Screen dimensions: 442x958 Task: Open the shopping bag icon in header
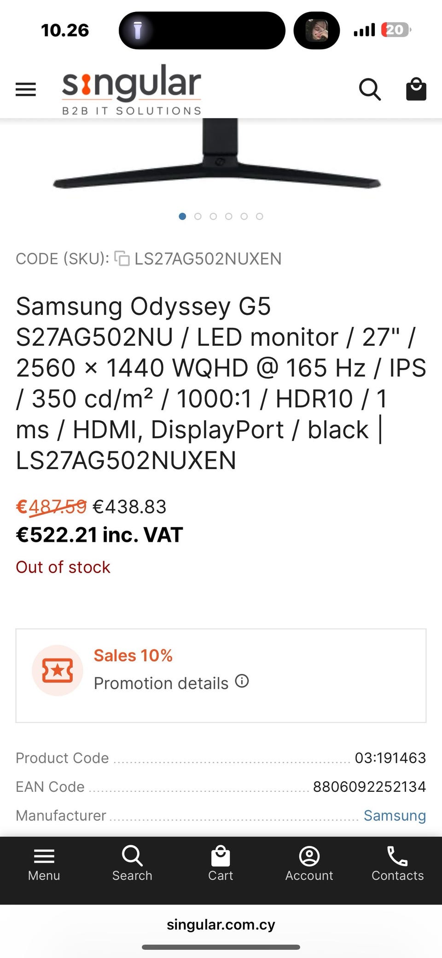tap(416, 89)
